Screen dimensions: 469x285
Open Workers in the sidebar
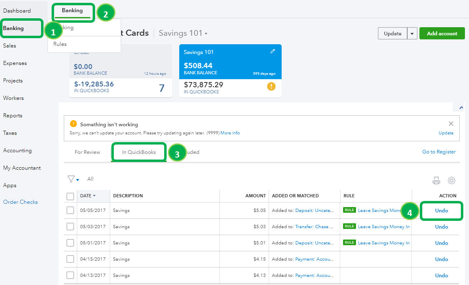click(13, 98)
